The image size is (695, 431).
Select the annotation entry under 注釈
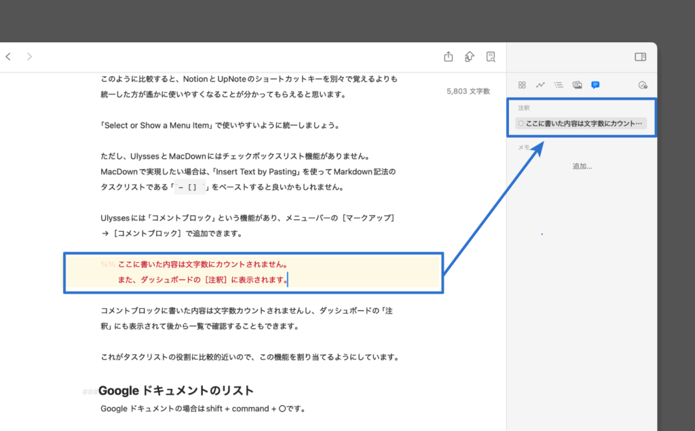click(584, 124)
